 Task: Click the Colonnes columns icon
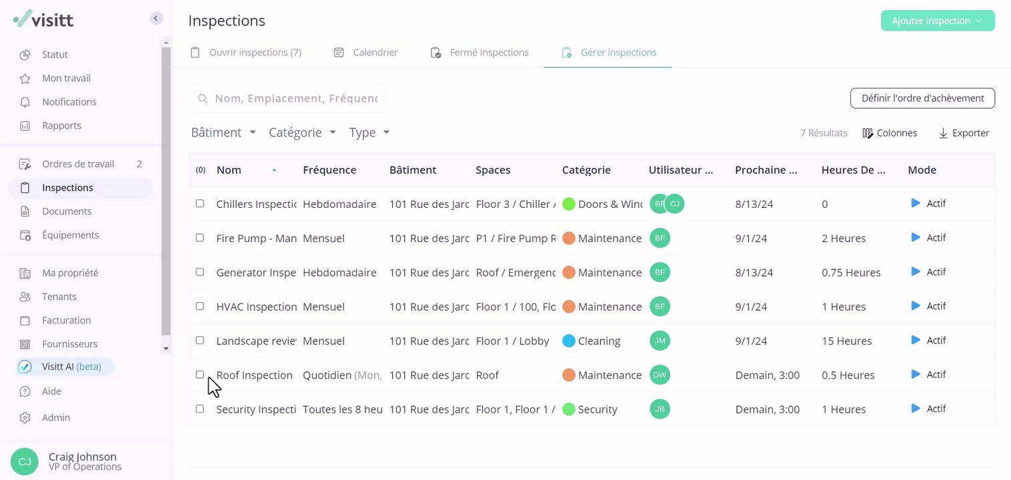pyautogui.click(x=868, y=133)
